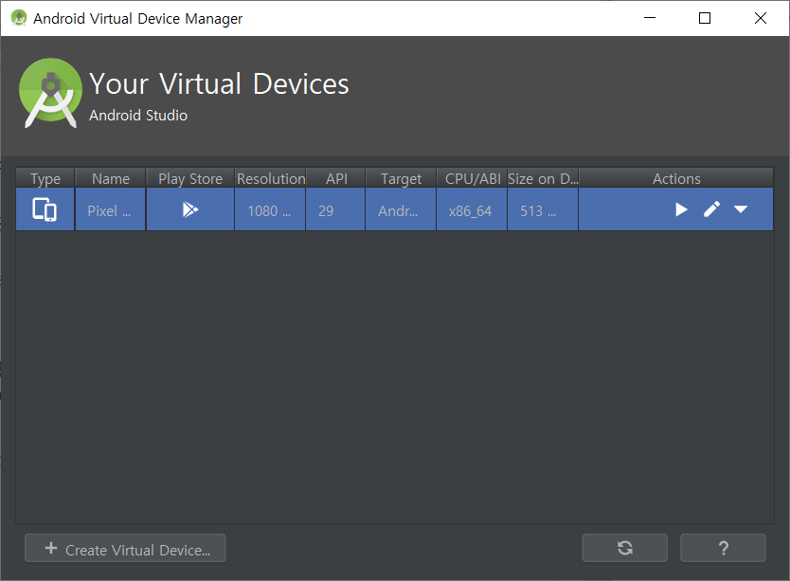Edit the Pixel AVD using the pencil icon
The width and height of the screenshot is (790, 581).
[x=711, y=209]
